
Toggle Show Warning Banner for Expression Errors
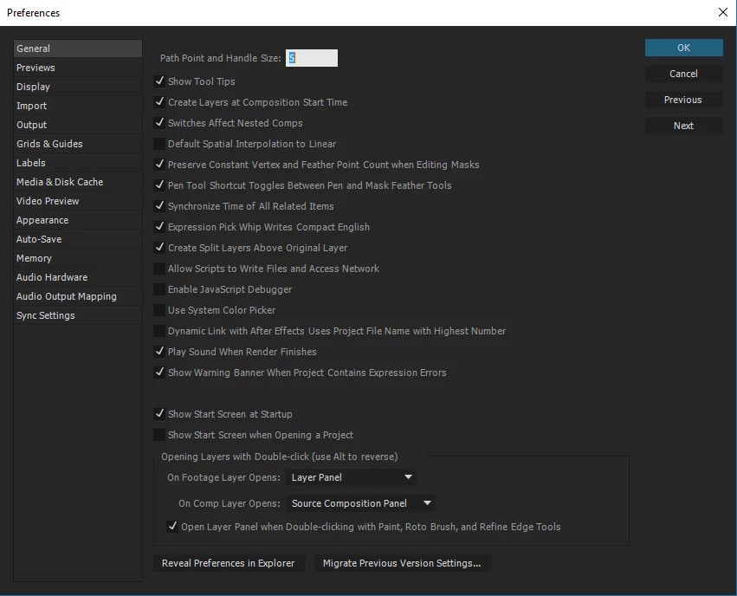[x=159, y=372]
